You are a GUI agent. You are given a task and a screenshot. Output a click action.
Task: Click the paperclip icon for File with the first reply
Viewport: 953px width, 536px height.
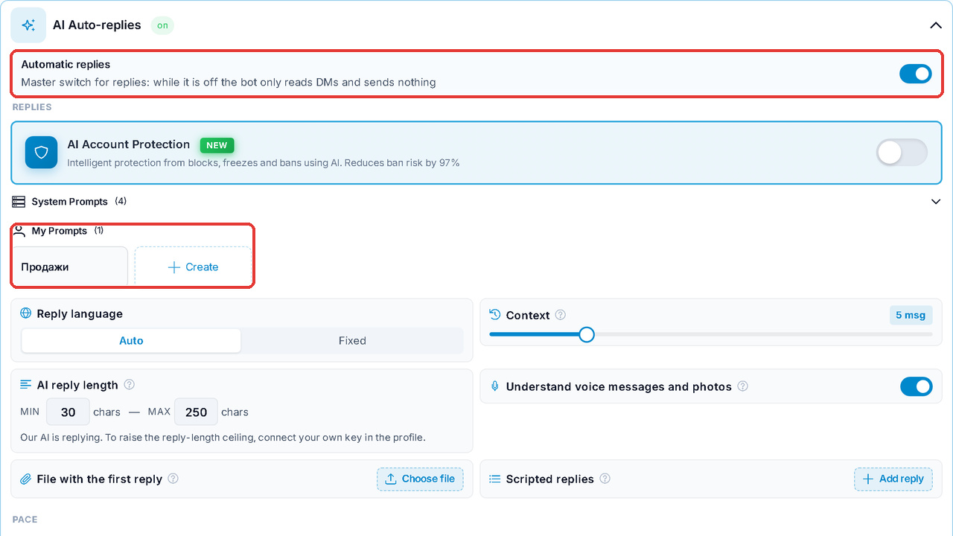[x=26, y=479]
